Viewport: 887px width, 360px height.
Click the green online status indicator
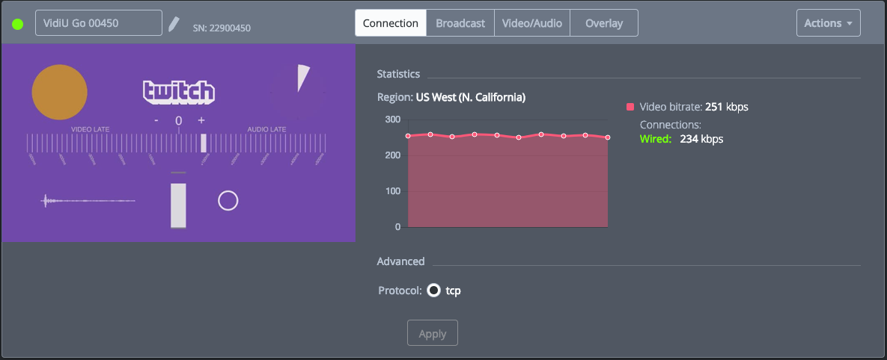coord(18,24)
